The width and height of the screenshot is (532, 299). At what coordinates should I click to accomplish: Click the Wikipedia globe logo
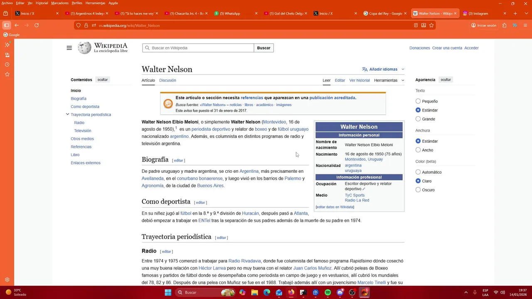(84, 48)
